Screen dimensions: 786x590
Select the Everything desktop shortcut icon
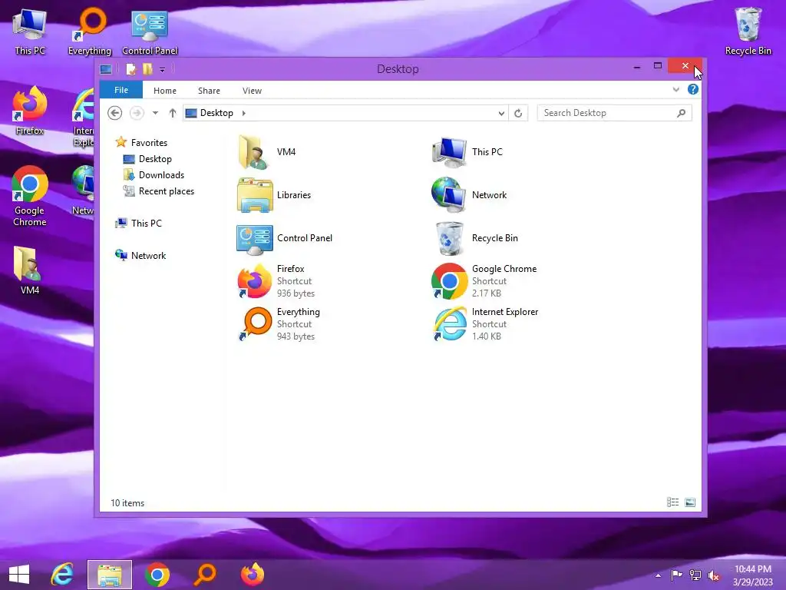90,31
